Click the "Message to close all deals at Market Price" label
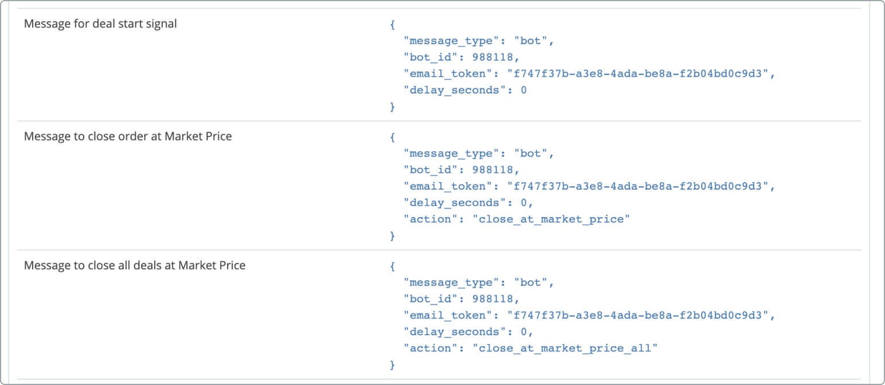The height and width of the screenshot is (385, 885). point(135,265)
